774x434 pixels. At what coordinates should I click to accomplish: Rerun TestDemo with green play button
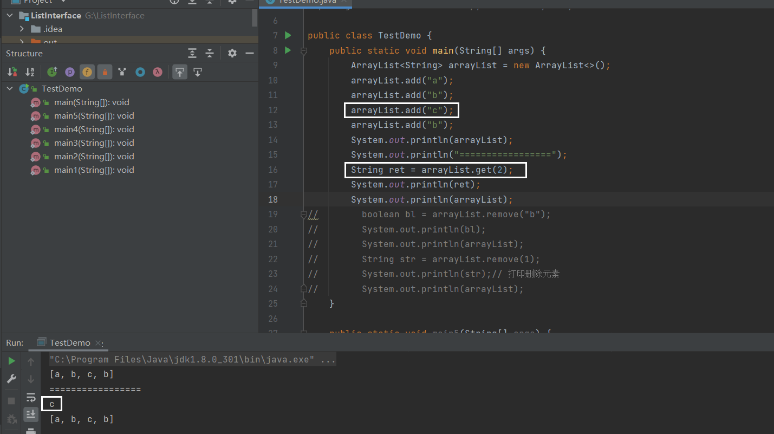pyautogui.click(x=11, y=361)
